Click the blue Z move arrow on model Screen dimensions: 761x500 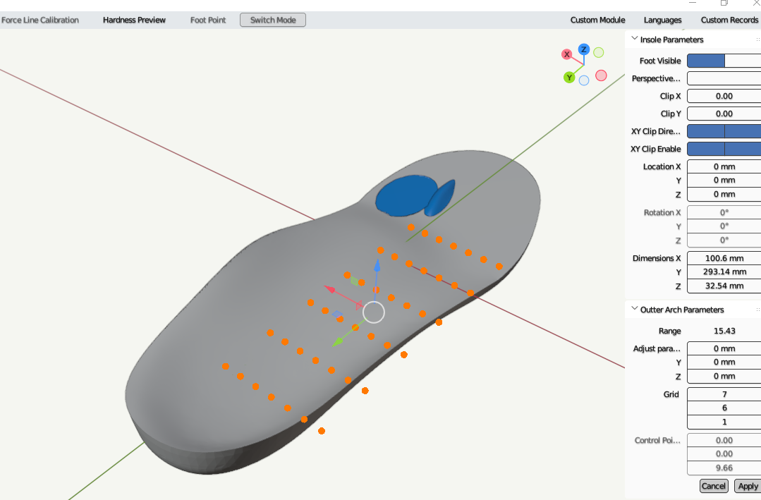tap(377, 267)
